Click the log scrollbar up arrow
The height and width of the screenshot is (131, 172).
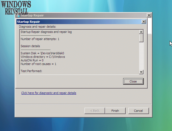coord(141,32)
